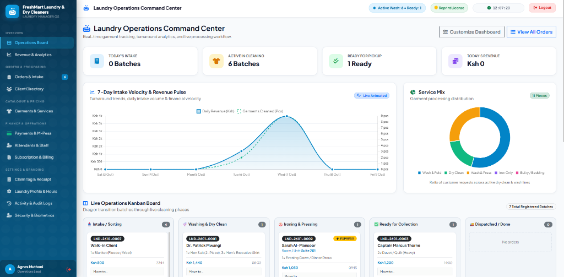Open Move to dropdown for Sarah Al-Mansoor
Image resolution: width=564 pixels, height=277 pixels.
tap(319, 275)
